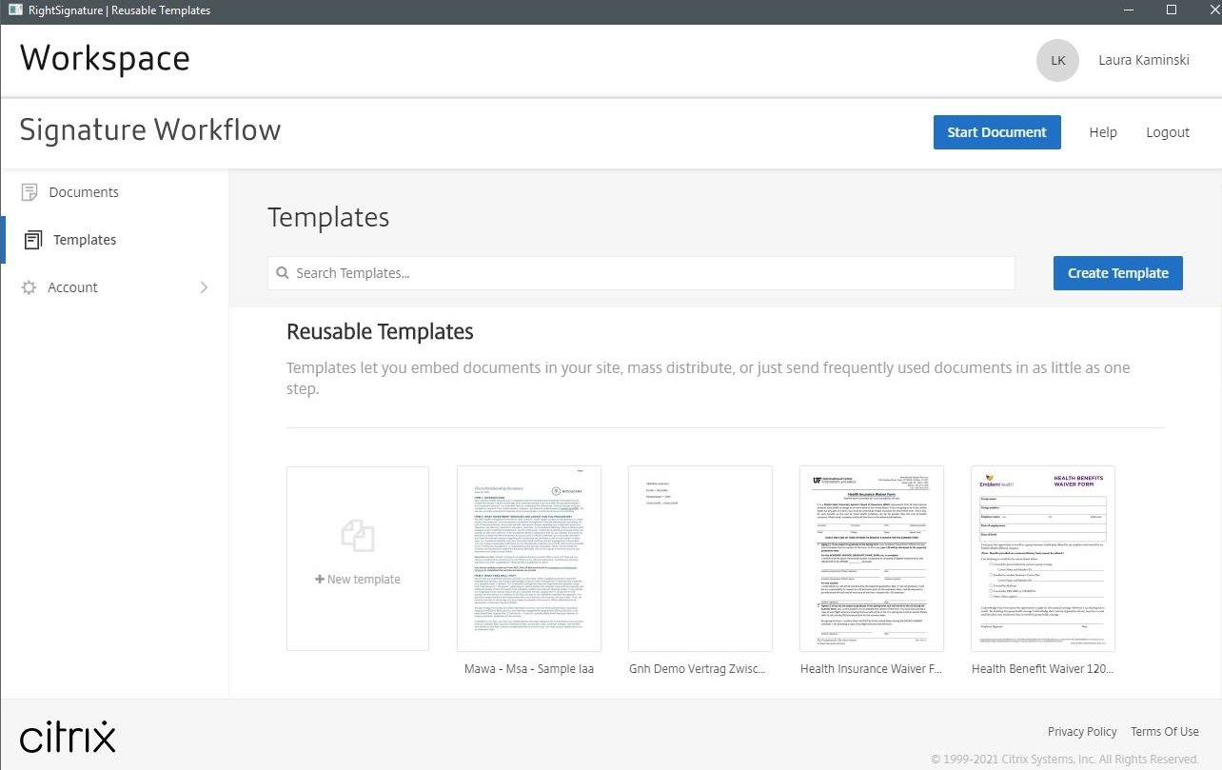
Task: Click the Health Insurance Waiver F... label
Action: [871, 669]
